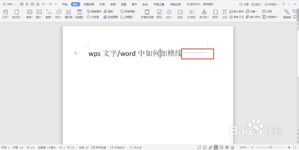Insert a picture (图片)
Image resolution: width=299 pixels, height=150 pixels.
tap(39, 14)
